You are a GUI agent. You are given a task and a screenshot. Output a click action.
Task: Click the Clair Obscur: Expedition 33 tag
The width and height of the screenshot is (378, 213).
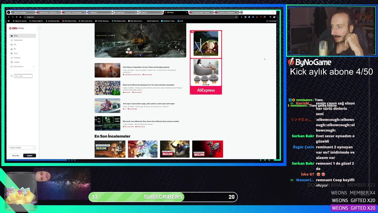click(132, 75)
